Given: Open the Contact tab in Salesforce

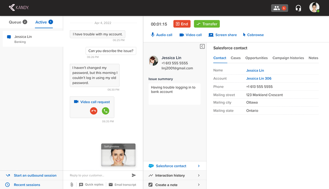Looking at the screenshot, I should (220, 58).
